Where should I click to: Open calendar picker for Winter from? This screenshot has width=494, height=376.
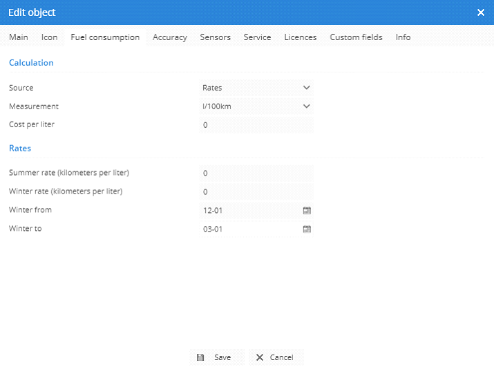pyautogui.click(x=307, y=210)
